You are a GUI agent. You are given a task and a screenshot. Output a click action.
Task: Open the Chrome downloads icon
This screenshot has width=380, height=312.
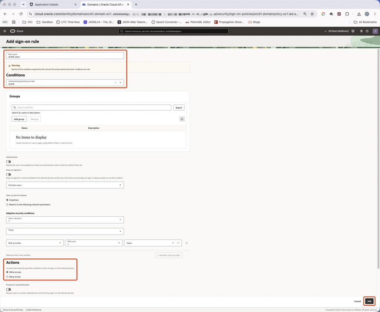359,14
